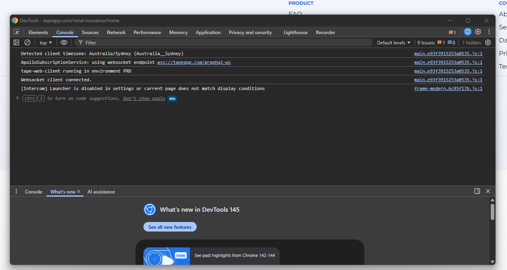Click the console prompt chevron
Image resolution: width=507 pixels, height=270 pixels.
click(17, 98)
